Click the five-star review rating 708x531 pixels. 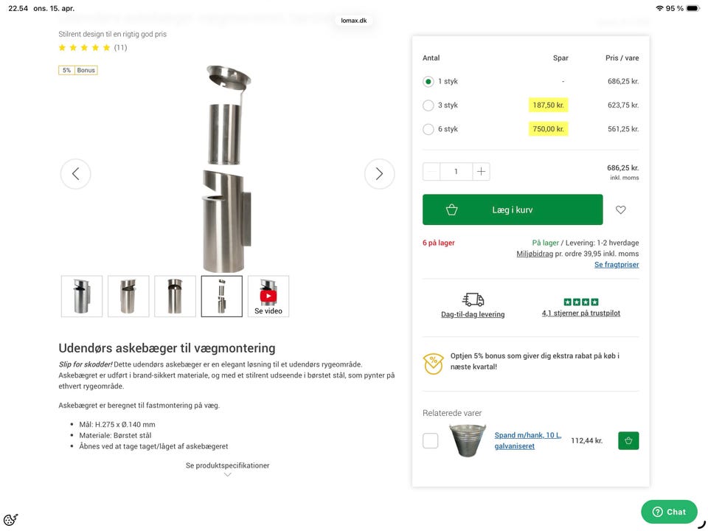tap(85, 48)
